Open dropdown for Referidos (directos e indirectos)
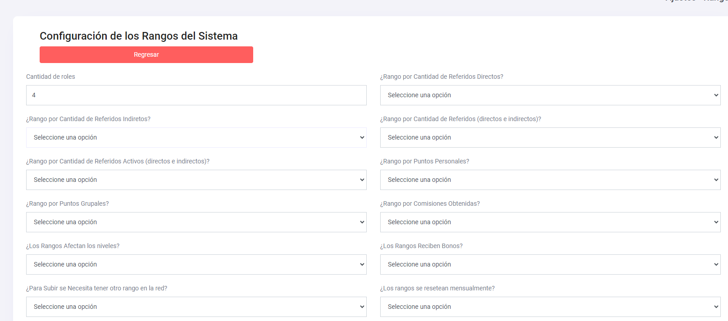The width and height of the screenshot is (728, 321). point(550,137)
